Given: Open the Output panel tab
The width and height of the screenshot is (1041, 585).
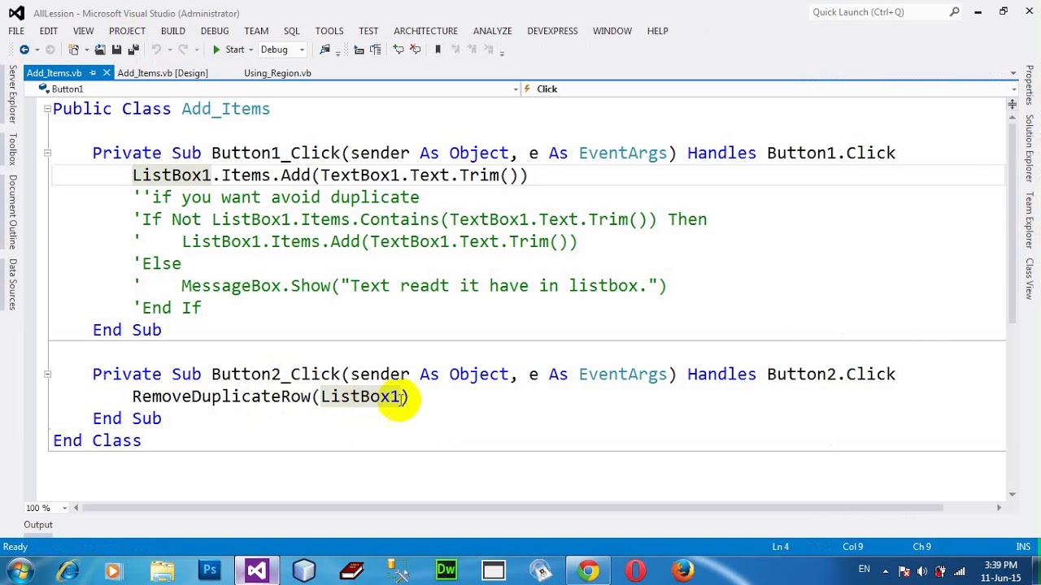Looking at the screenshot, I should [38, 525].
